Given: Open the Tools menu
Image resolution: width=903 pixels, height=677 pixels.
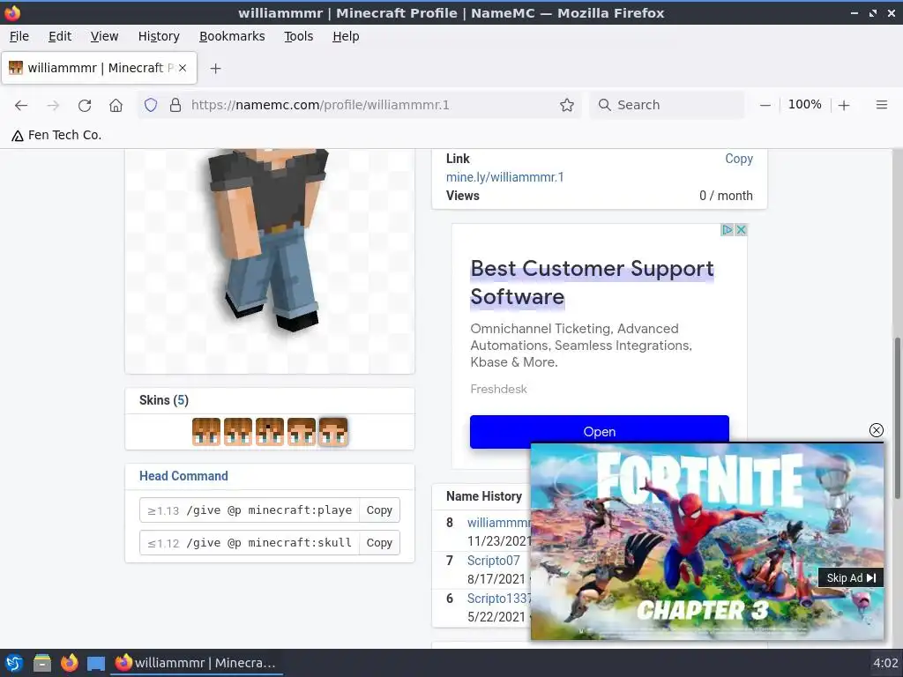Looking at the screenshot, I should pos(298,36).
